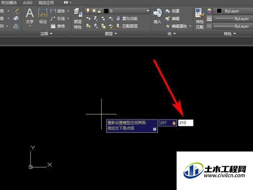Toggle layer 0 on/off lightbulb
The image size is (253, 190).
point(88,11)
